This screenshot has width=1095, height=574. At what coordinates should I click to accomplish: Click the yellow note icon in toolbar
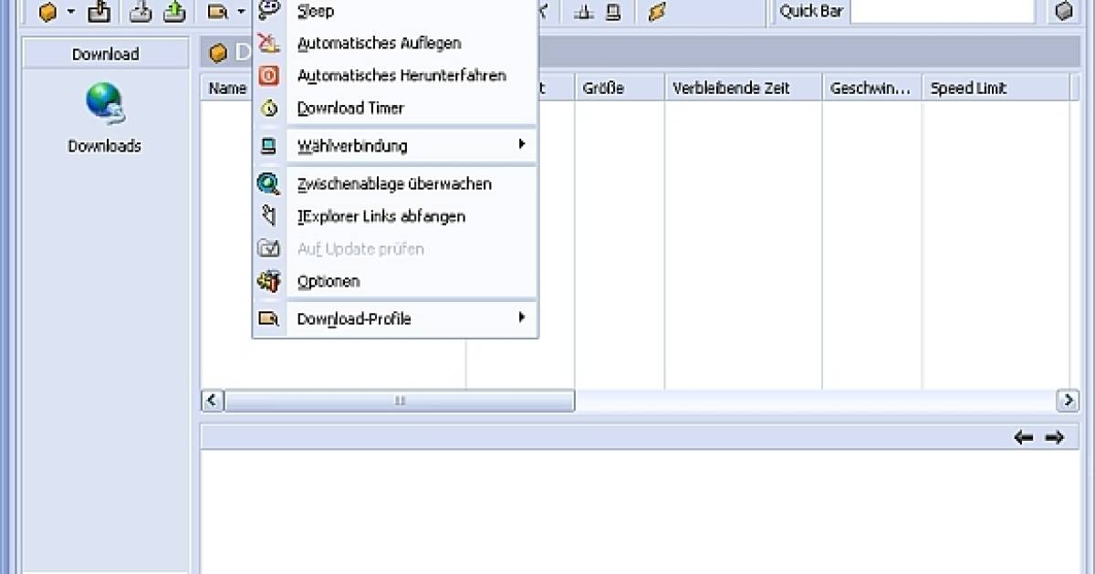[656, 12]
